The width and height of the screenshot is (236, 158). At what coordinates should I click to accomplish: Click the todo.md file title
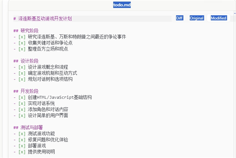(x=122, y=5)
